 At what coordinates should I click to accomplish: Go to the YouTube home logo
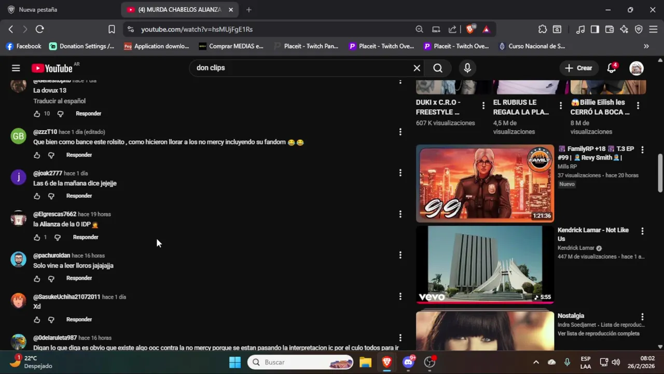(x=52, y=68)
